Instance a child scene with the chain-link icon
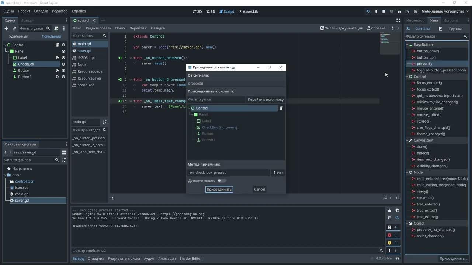This screenshot has width=472, height=265. coord(14,28)
